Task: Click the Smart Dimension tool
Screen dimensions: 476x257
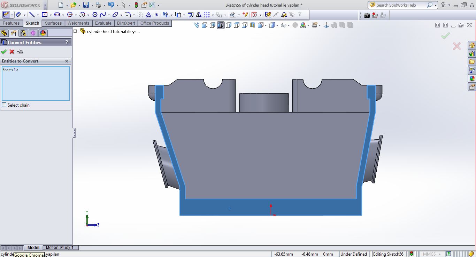Action: click(x=18, y=15)
